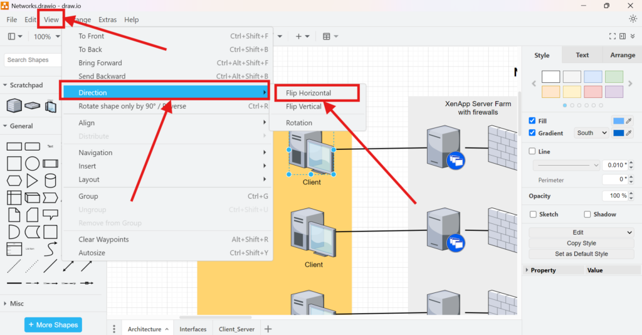Click the collapse toolbar double-chevron icon
The image size is (642, 335).
point(633,36)
